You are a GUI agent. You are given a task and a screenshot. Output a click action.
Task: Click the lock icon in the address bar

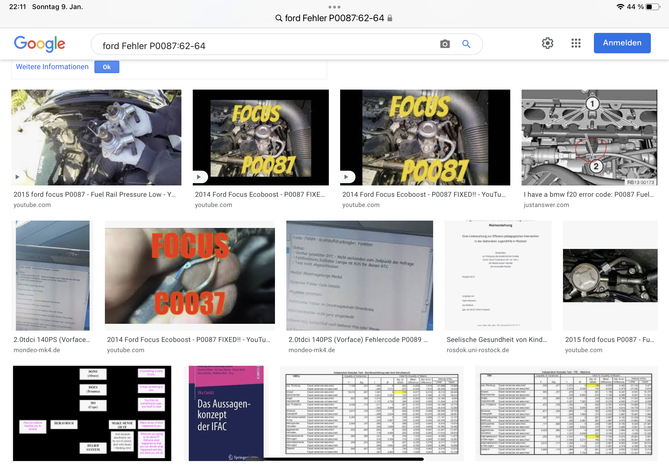click(x=390, y=18)
